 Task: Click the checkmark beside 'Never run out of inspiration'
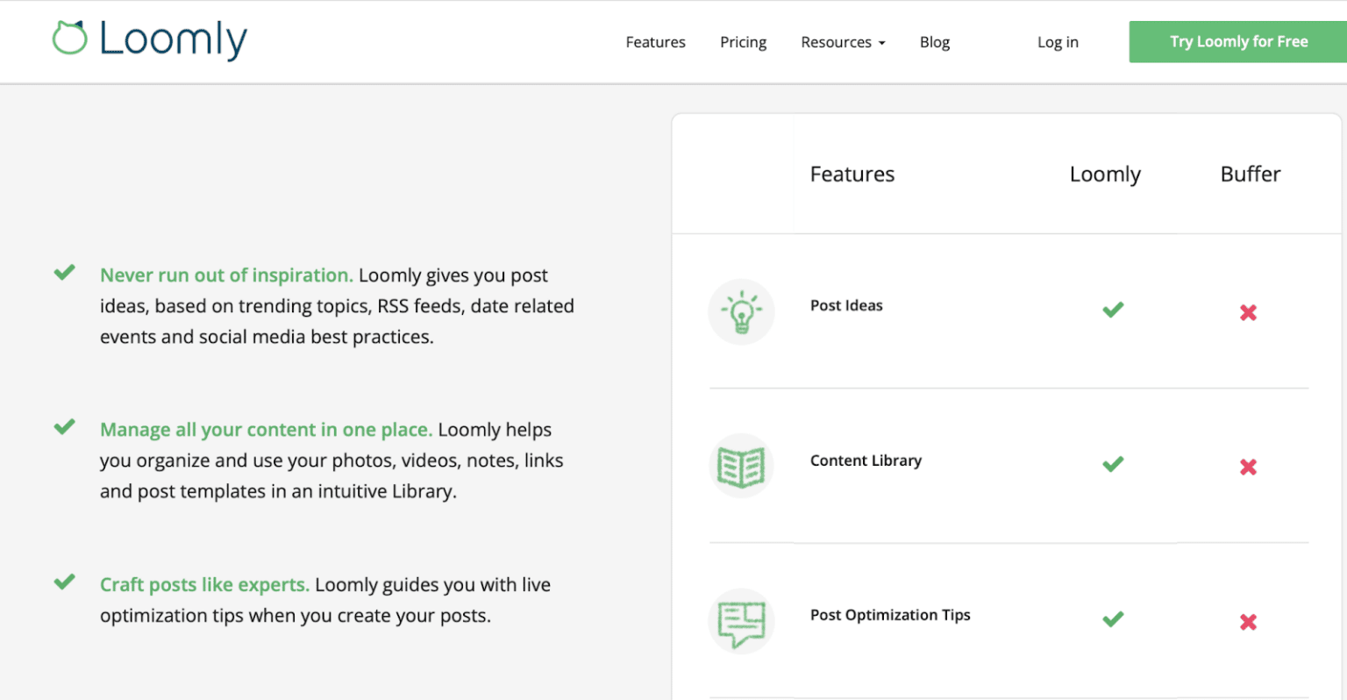64,272
